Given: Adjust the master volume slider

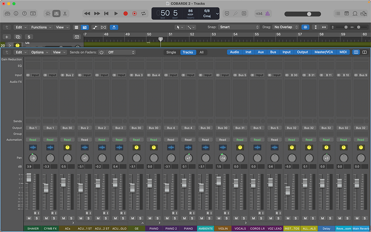Looking at the screenshot, I should (302, 14).
